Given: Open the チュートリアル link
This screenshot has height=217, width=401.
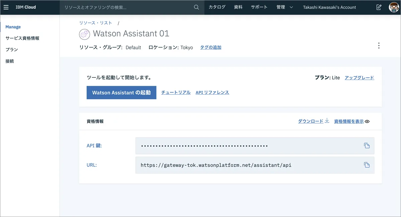Looking at the screenshot, I should [176, 92].
